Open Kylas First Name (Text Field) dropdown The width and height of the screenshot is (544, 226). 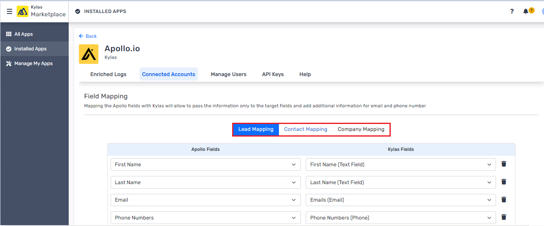tap(401, 165)
